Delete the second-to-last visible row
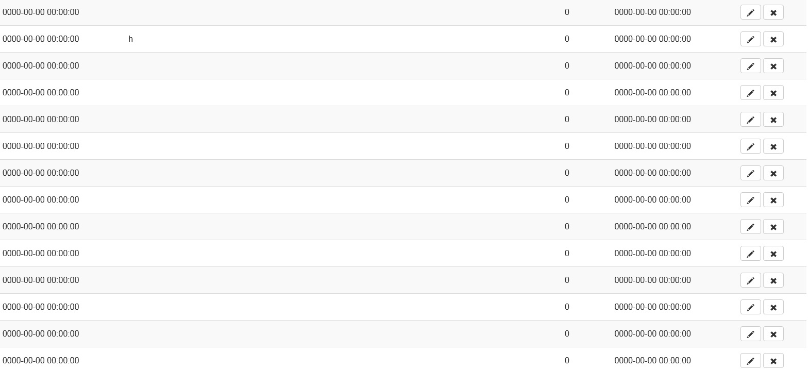 pyautogui.click(x=773, y=334)
